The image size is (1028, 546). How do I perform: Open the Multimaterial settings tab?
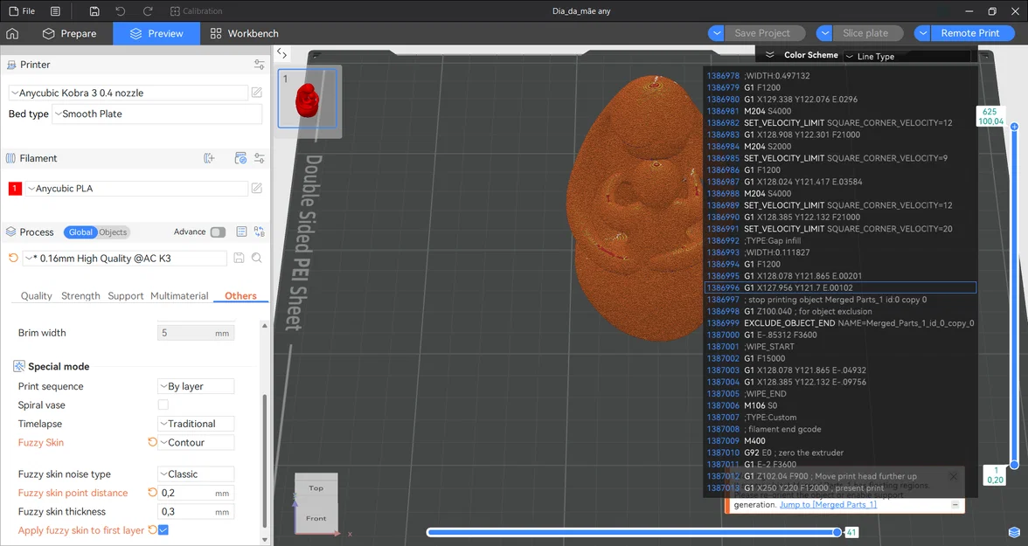click(x=179, y=296)
